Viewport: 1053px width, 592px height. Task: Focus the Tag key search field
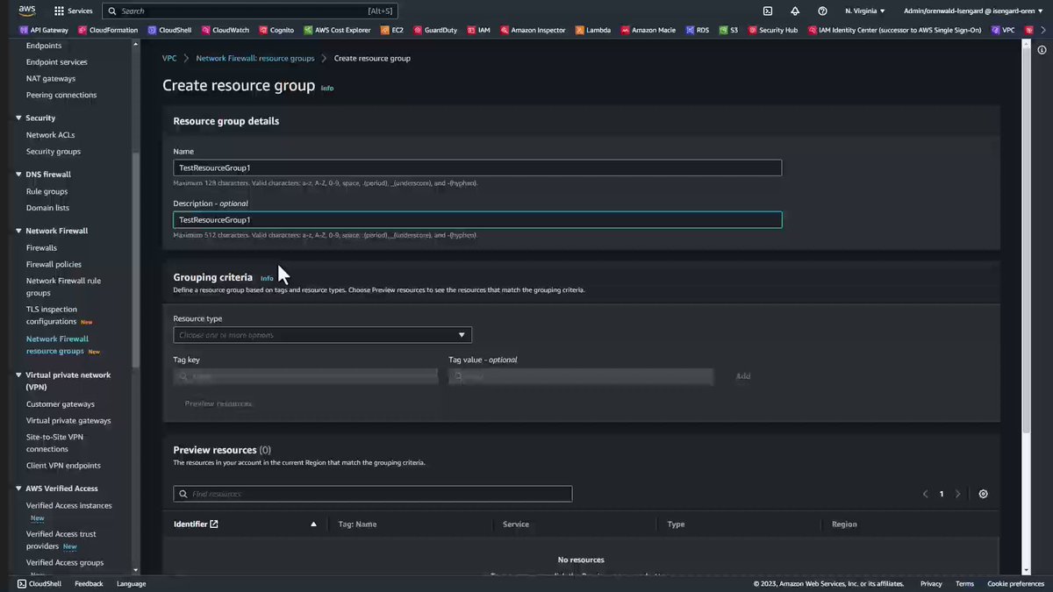(x=305, y=376)
